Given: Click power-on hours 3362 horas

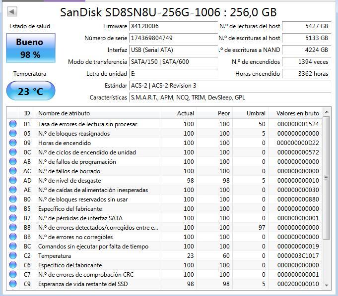Looking at the screenshot, I should coord(307,74).
